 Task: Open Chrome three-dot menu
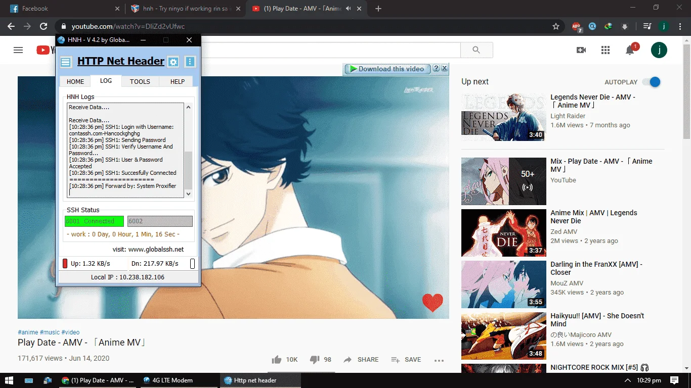681,26
